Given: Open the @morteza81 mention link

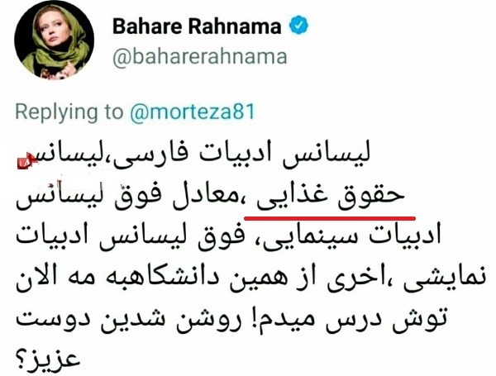Looking at the screenshot, I should [x=193, y=112].
